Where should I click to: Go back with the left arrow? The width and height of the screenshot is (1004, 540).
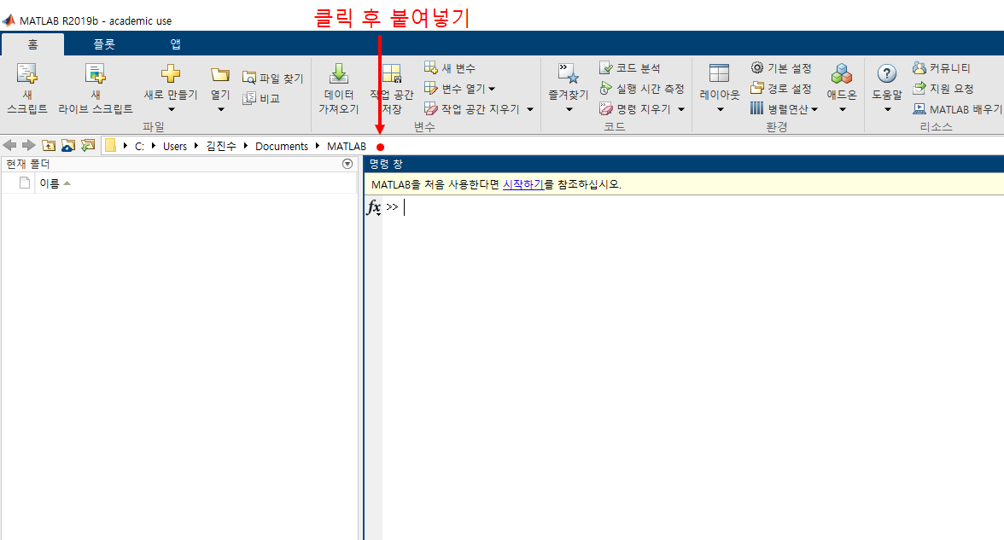click(x=9, y=145)
